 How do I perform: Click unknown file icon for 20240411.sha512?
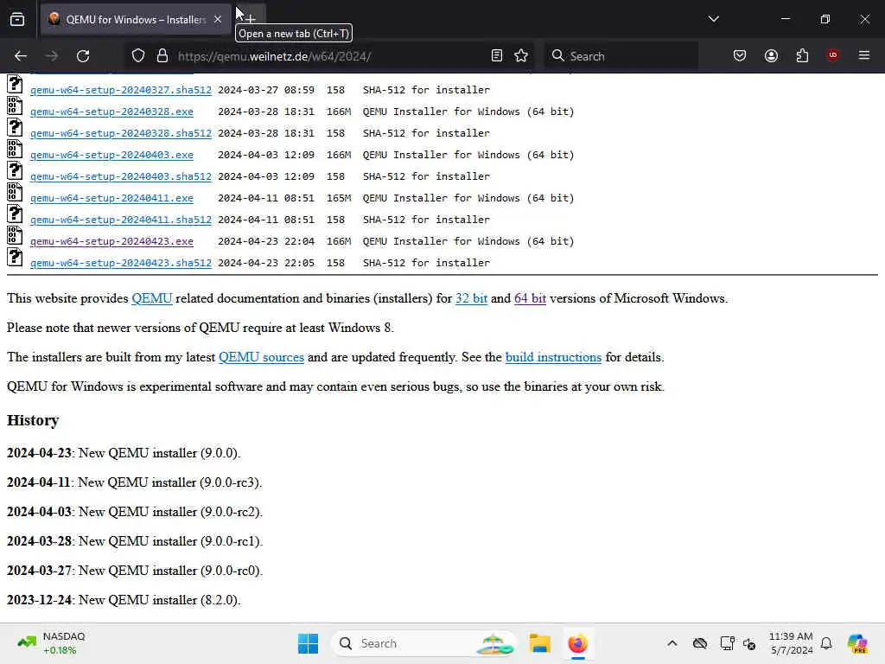15,214
